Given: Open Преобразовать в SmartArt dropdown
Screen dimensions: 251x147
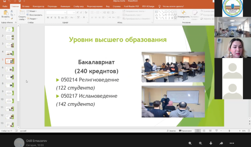Looking at the screenshot, I should click(x=137, y=19).
